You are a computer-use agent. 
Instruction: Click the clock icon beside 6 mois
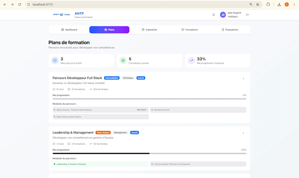point(54,89)
